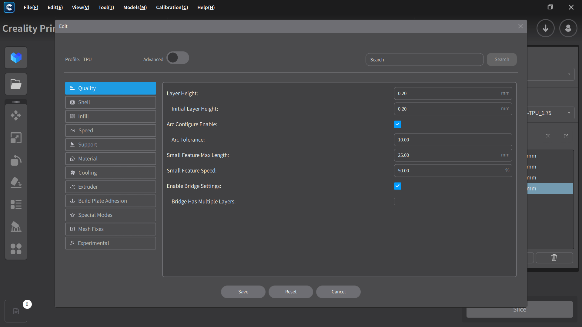Click the "Profile: TPU" label
The image size is (582, 327).
point(78,59)
